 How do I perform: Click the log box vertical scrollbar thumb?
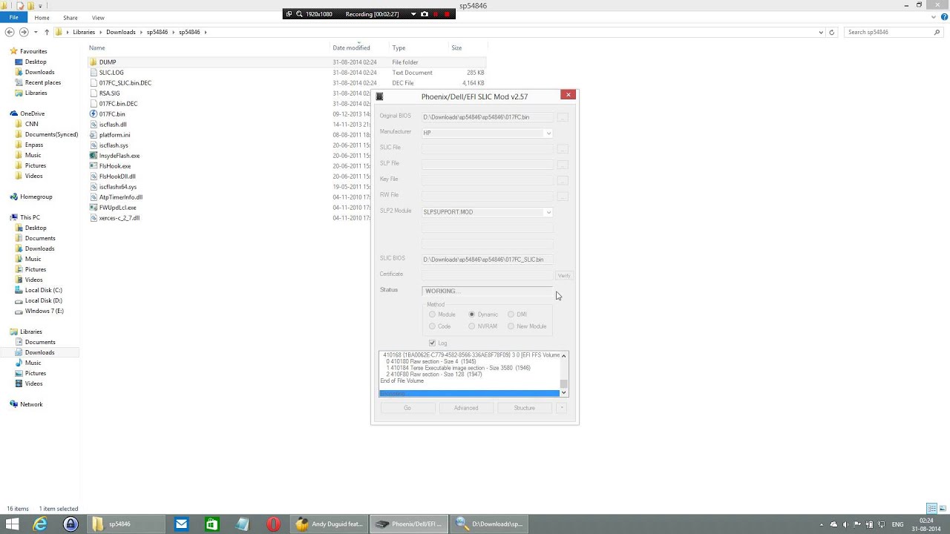pos(563,383)
